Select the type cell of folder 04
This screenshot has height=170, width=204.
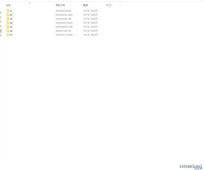point(91,23)
